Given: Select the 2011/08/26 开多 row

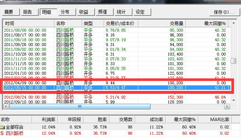Looking at the screenshot, I should coord(117,45).
